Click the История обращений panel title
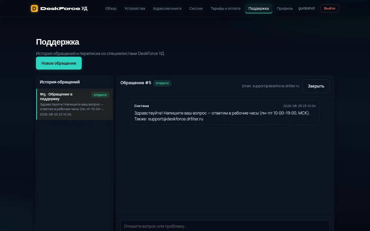 pyautogui.click(x=60, y=82)
